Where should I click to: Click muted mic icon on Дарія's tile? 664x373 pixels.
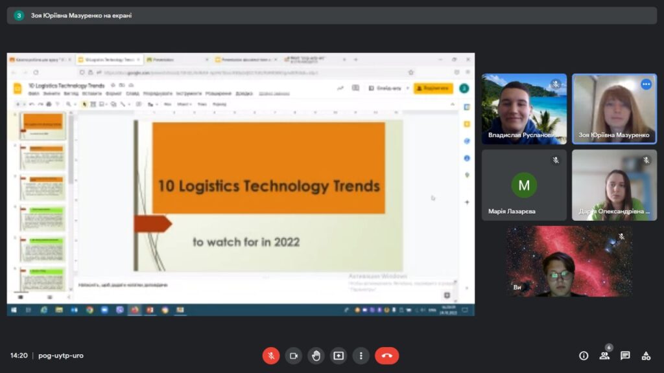point(646,160)
